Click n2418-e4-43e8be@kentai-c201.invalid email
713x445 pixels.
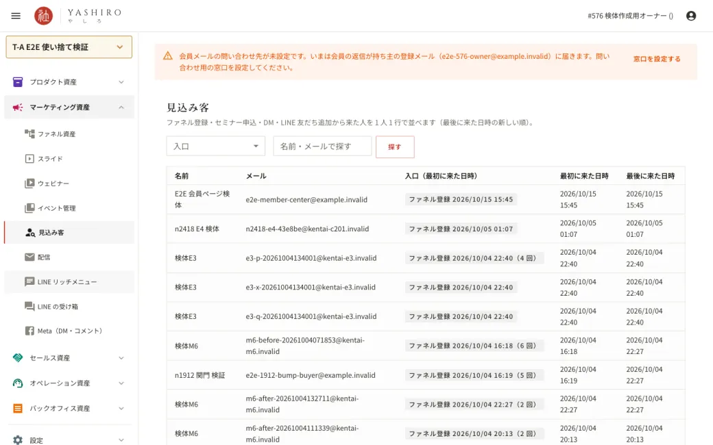[307, 229]
